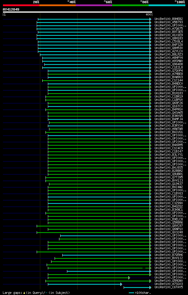Viewport: 188px width, 295px height.
Task: Select label UniRef100_A8HPY4
Action: [x=168, y=58]
